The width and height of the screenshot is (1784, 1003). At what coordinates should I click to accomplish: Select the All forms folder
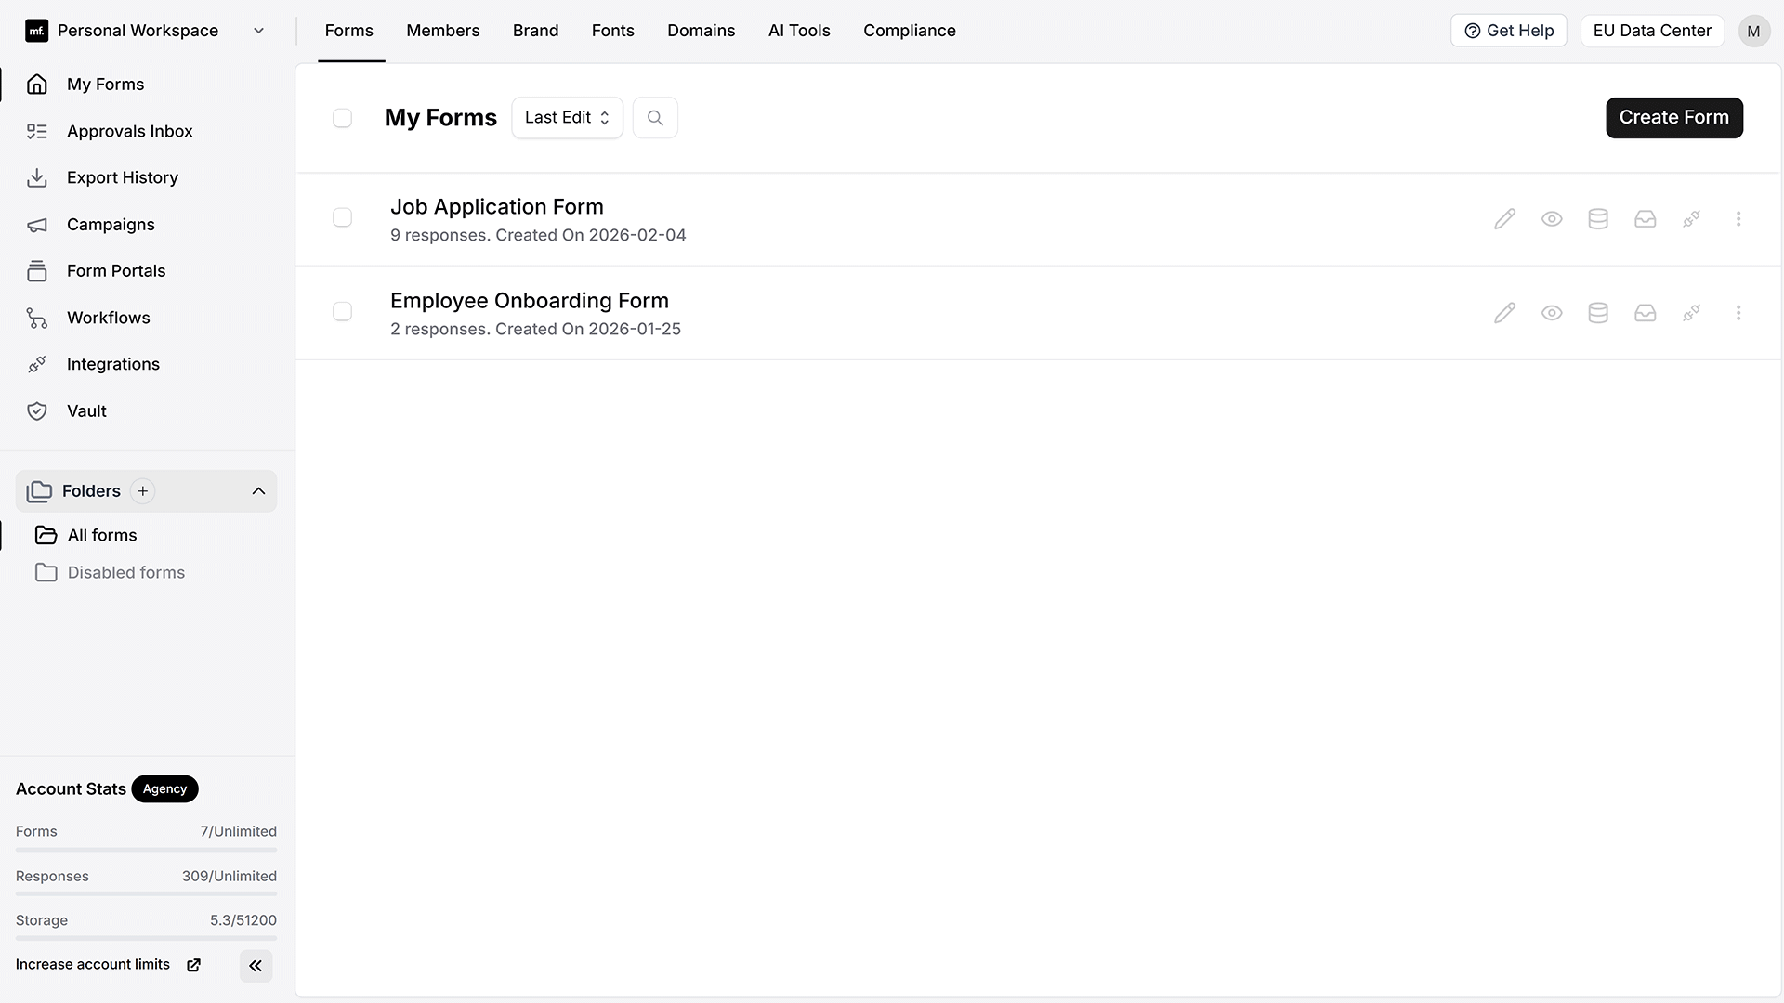[102, 536]
